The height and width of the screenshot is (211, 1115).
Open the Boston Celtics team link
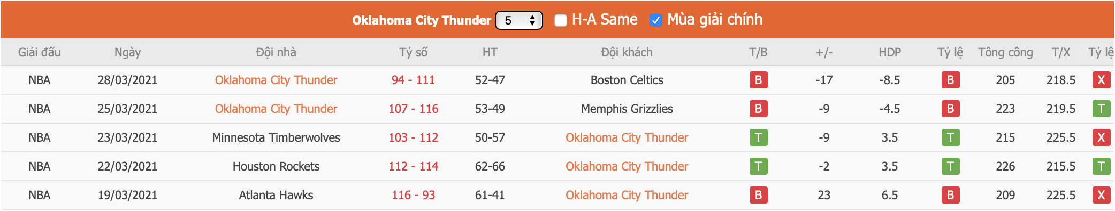(x=627, y=80)
